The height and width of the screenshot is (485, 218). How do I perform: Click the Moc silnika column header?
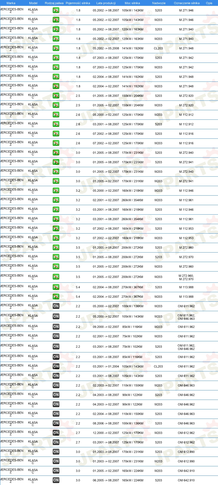click(x=132, y=3)
